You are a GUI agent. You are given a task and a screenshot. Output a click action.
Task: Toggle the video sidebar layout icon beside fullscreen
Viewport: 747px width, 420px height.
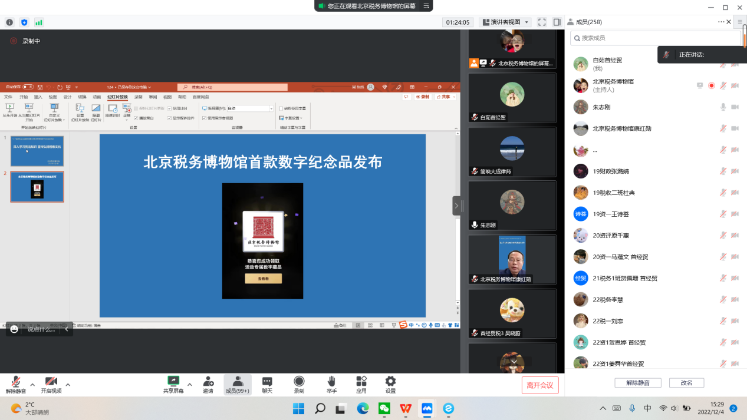[557, 22]
